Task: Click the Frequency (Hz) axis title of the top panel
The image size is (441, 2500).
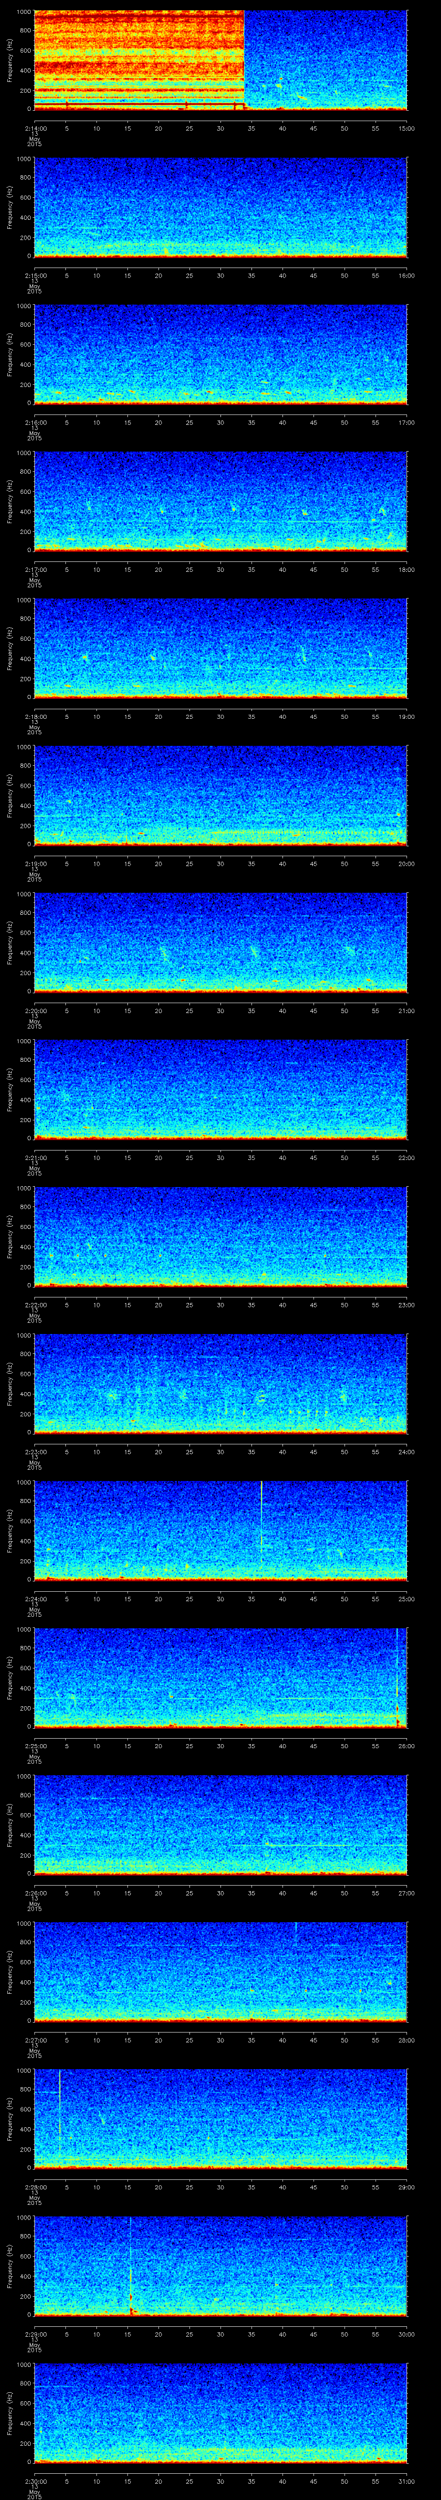Action: (x=10, y=60)
